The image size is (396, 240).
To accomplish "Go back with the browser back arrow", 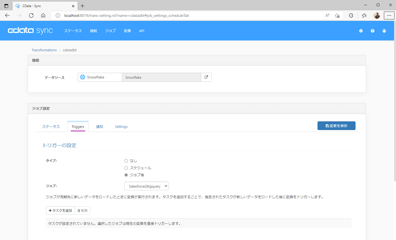I will click(7, 15).
